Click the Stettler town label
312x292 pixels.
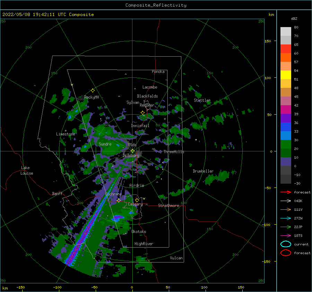click(202, 100)
